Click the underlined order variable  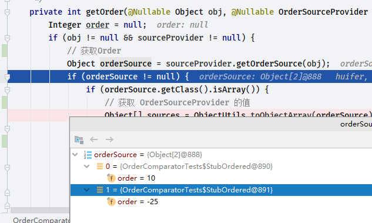(x=98, y=25)
